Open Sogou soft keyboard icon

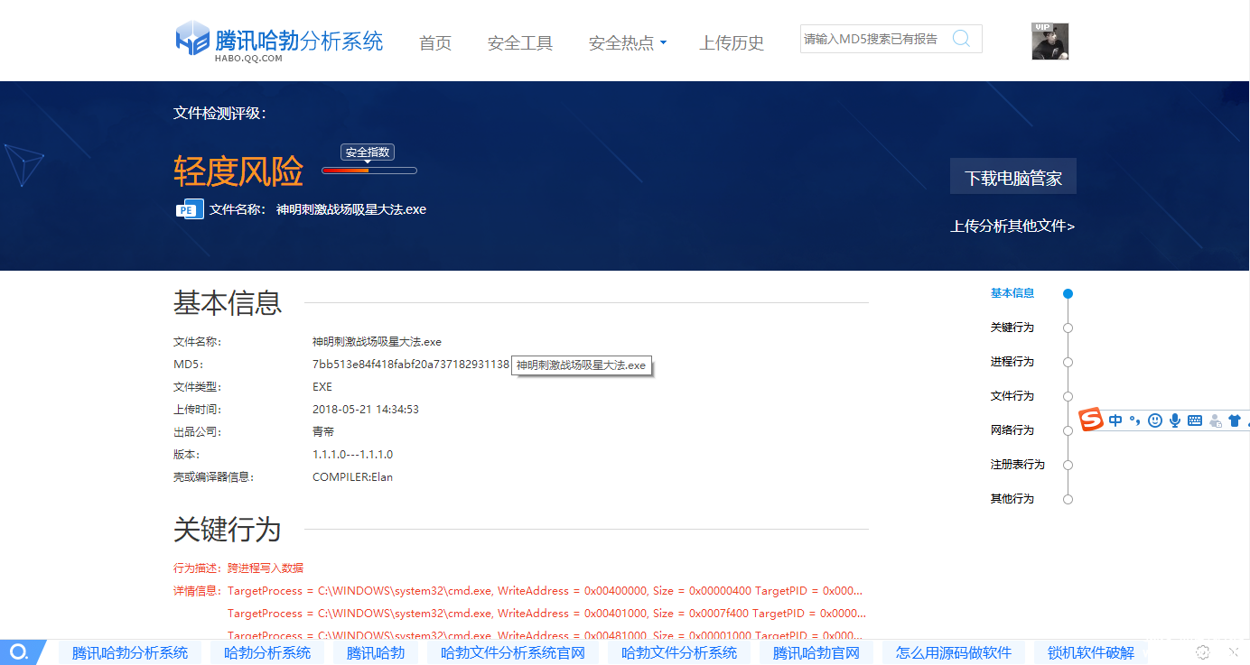[x=1194, y=420]
